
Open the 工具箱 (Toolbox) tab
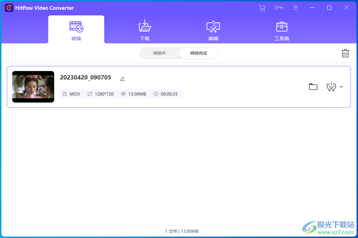[281, 29]
